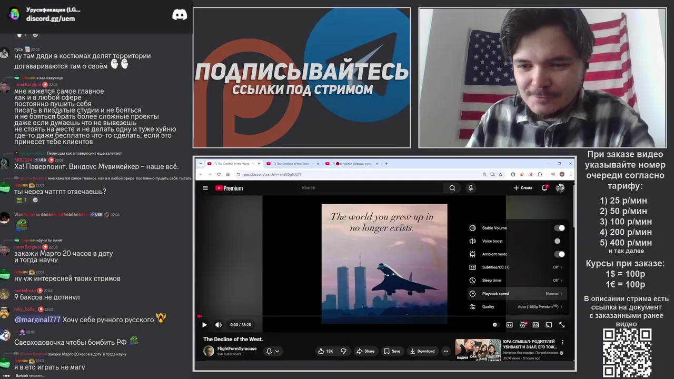
Task: Click the video title The Decline of the West.
Action: (233, 340)
